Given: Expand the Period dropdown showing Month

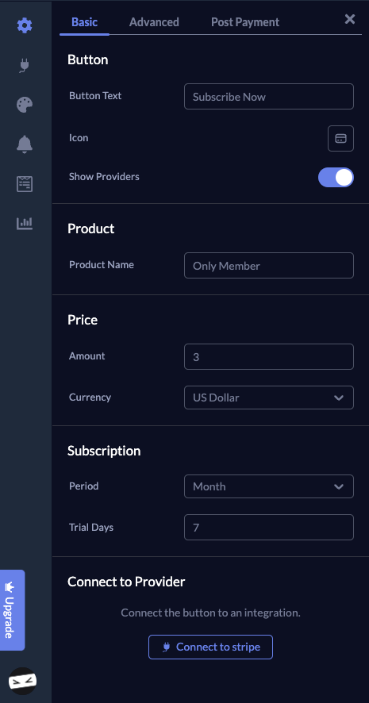Looking at the screenshot, I should pyautogui.click(x=269, y=486).
